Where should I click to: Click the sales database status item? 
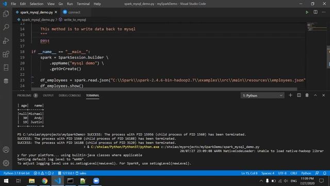pyautogui.click(x=81, y=173)
